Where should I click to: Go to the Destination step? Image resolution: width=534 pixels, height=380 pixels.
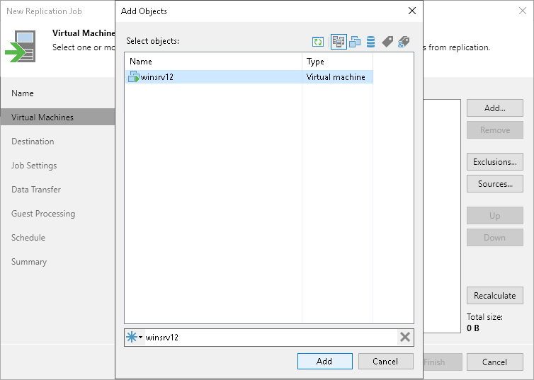click(33, 142)
